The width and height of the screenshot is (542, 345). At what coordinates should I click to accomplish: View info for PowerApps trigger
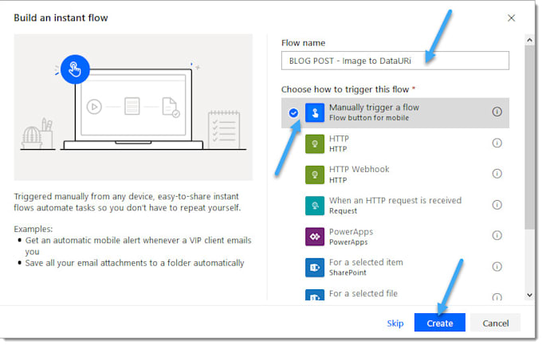(x=497, y=235)
